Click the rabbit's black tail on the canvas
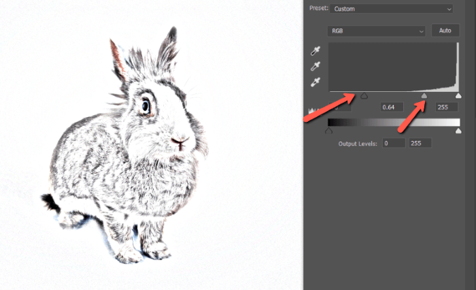Screen dimensions: 476x290 pos(48,201)
